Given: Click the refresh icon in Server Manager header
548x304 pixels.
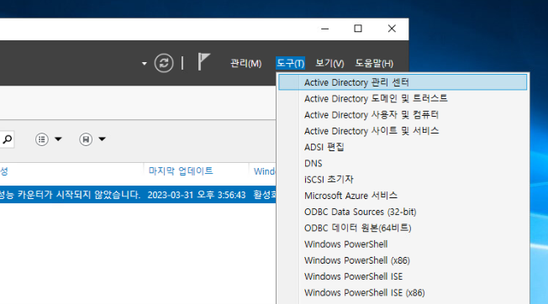Looking at the screenshot, I should (x=164, y=63).
